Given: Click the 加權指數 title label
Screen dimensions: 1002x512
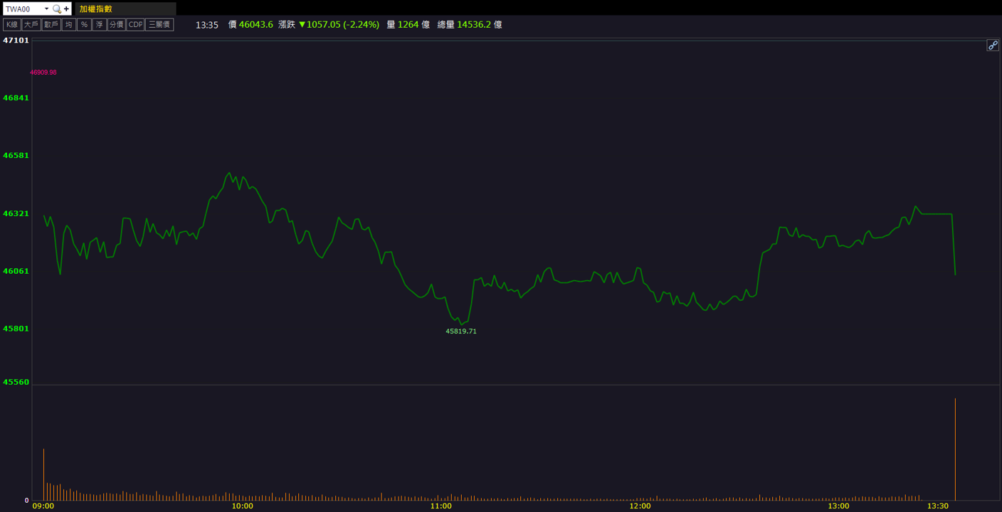Looking at the screenshot, I should (96, 9).
